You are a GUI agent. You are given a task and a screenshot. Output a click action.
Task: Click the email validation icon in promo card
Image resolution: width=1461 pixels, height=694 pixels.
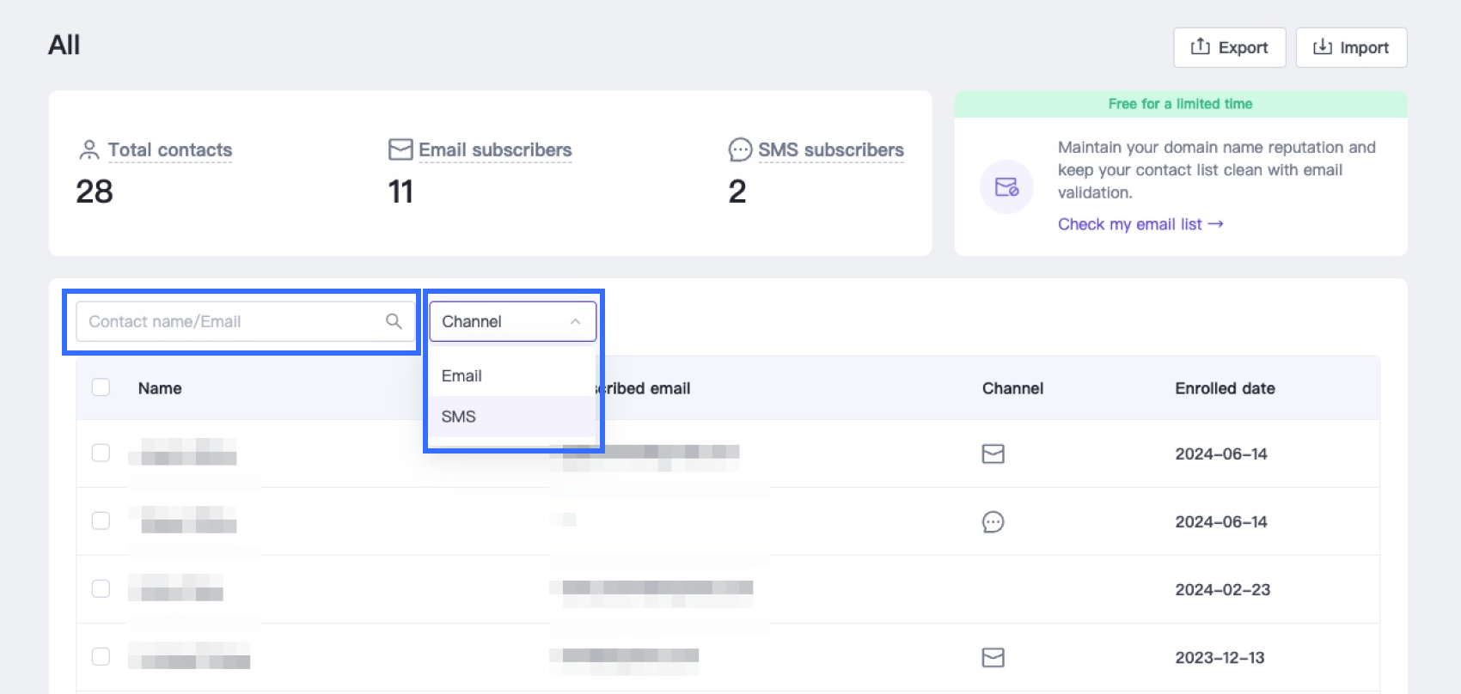(1006, 186)
